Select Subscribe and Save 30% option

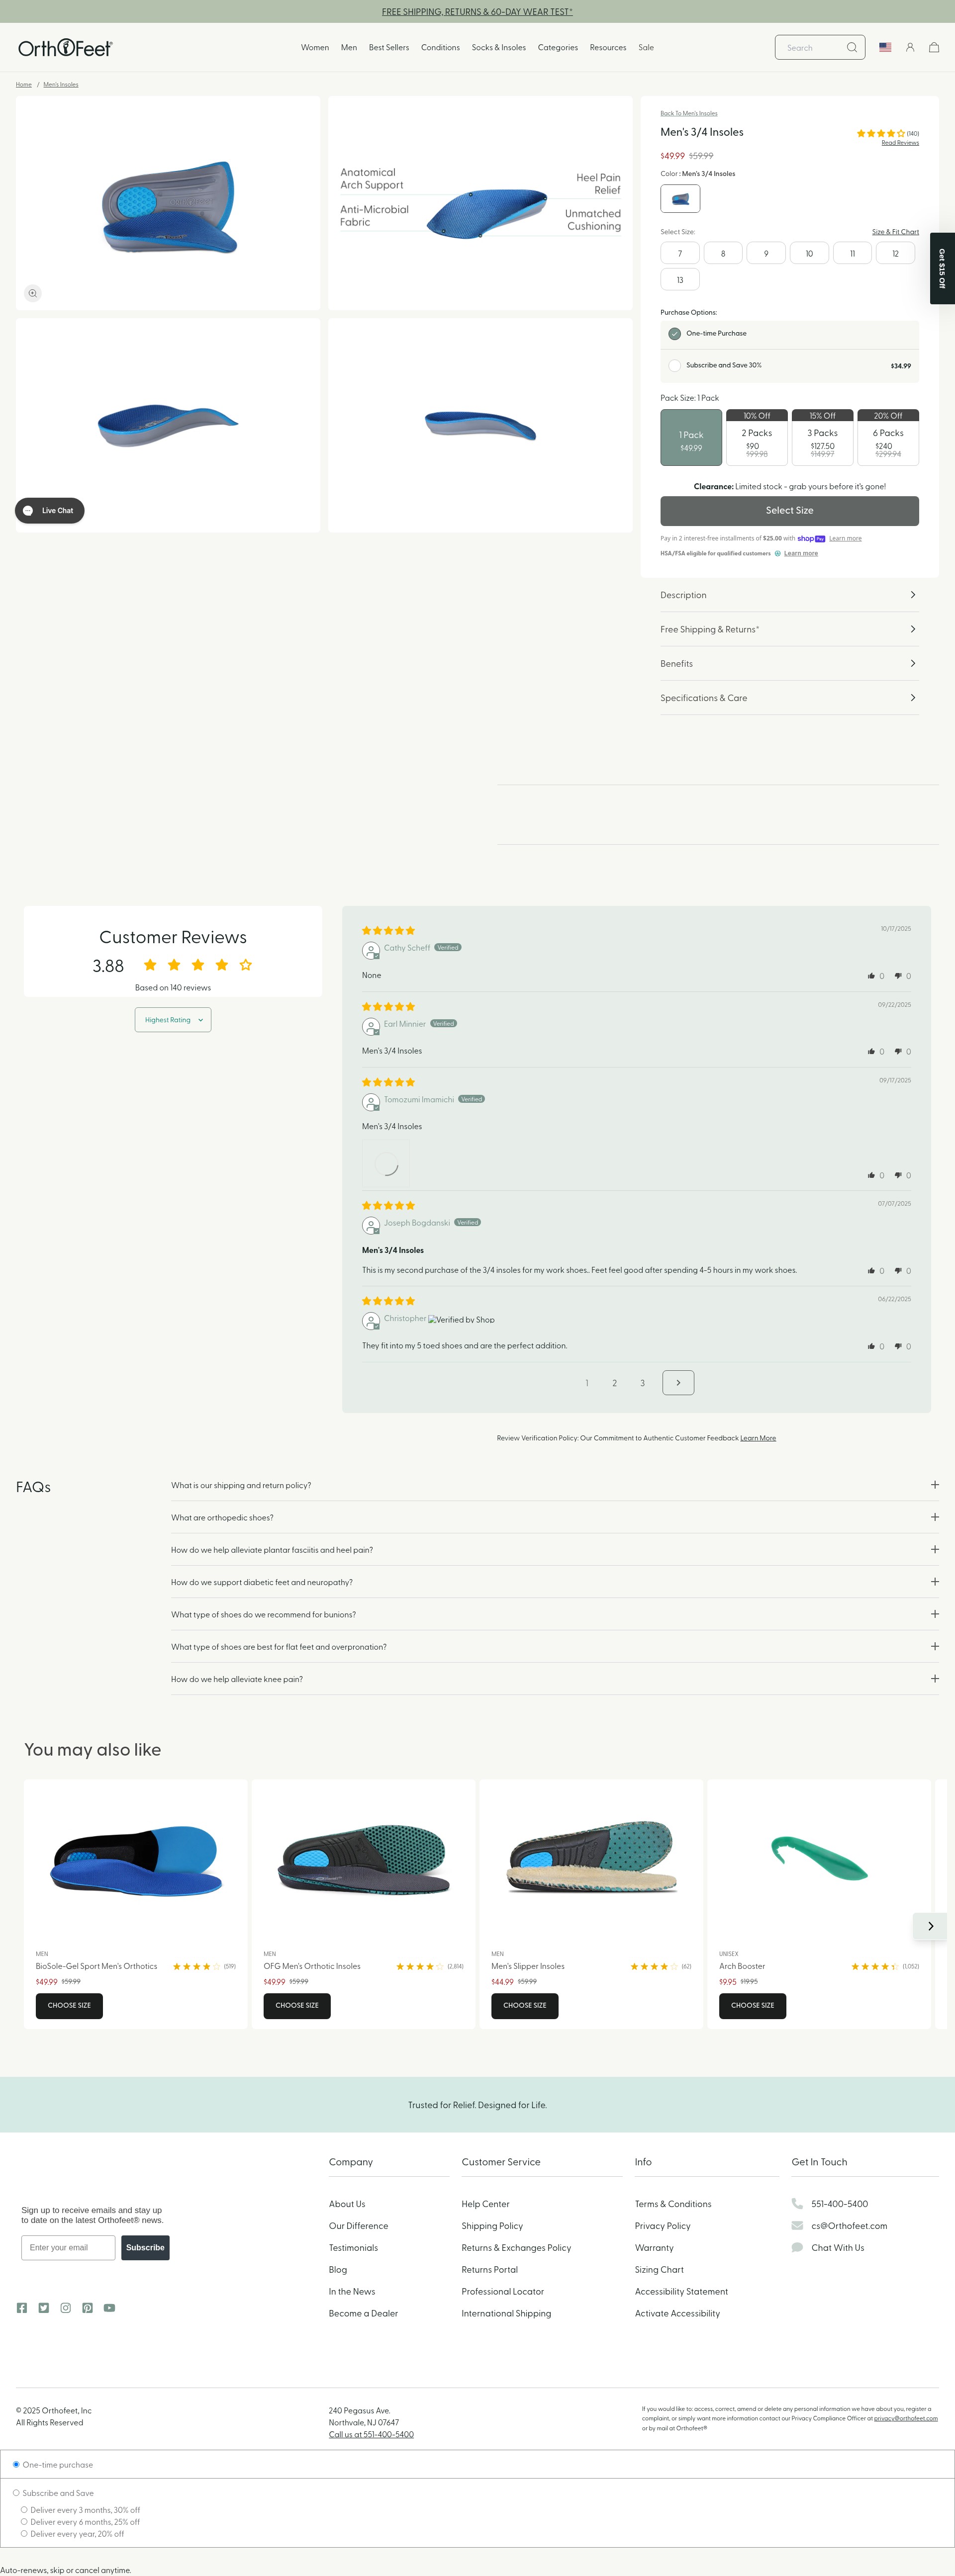tap(675, 366)
